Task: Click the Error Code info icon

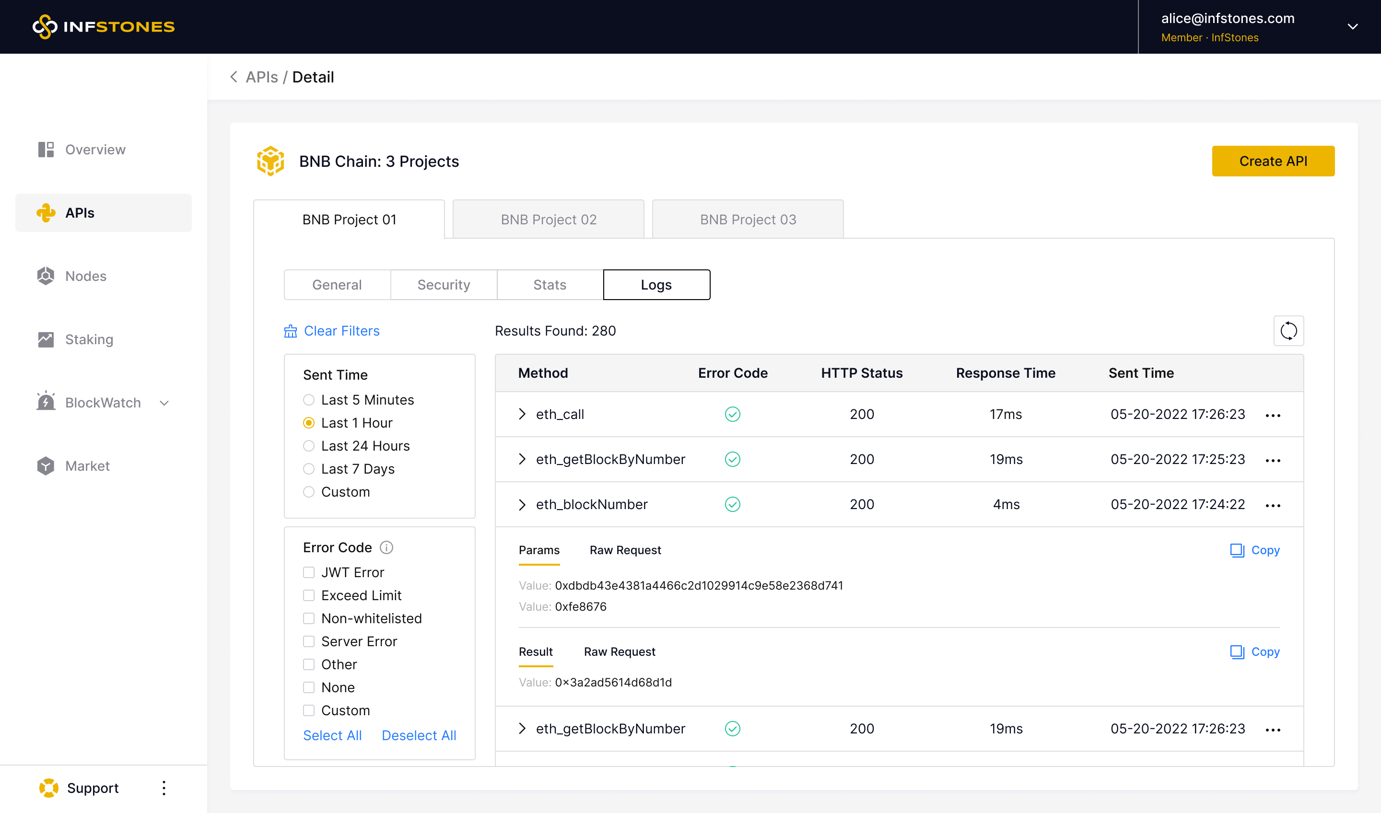Action: click(386, 547)
